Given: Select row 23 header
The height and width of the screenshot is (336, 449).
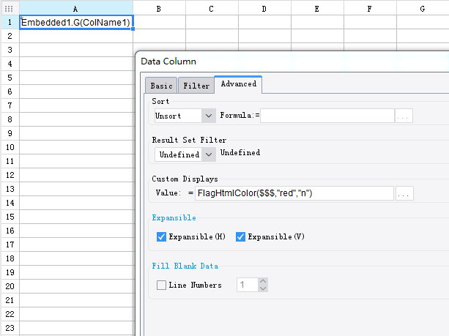Looking at the screenshot, I should [x=10, y=328].
